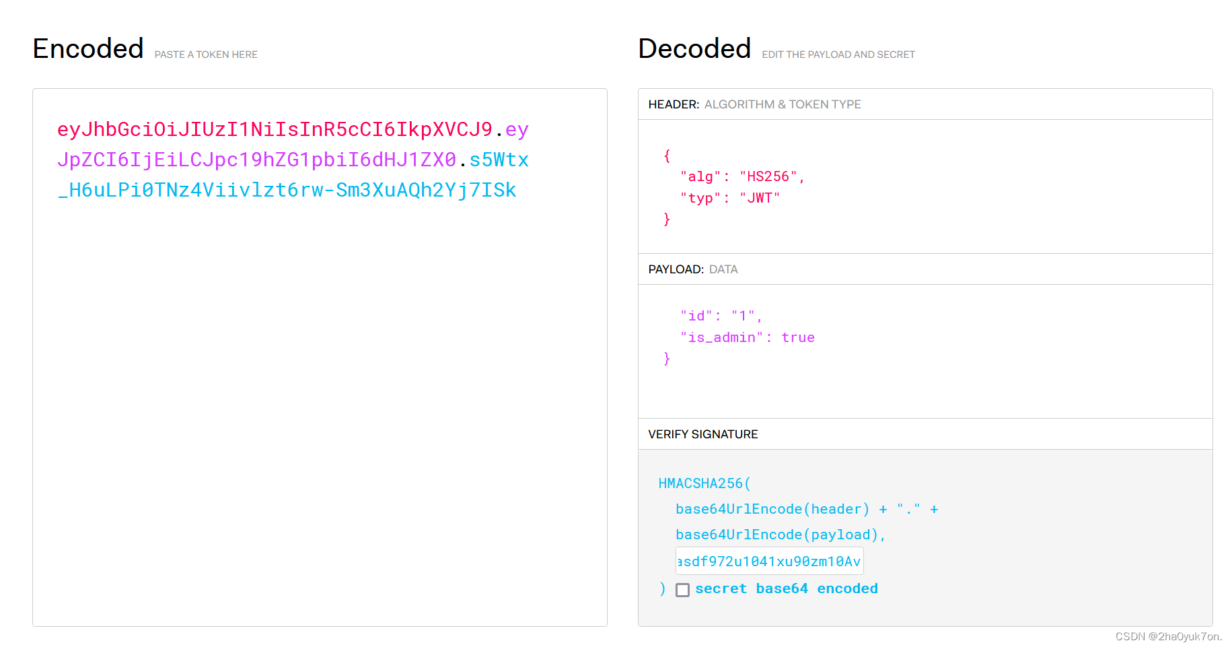
Task: Select the PAYLOAD: DATA section title
Action: 693,269
